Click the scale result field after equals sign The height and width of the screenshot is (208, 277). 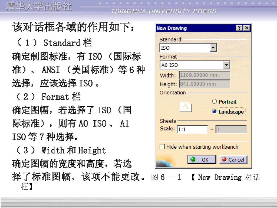[231, 129]
